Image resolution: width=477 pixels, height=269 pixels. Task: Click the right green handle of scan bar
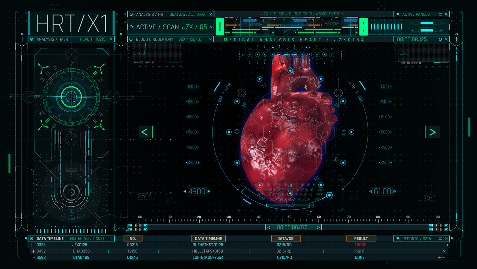pos(364,27)
